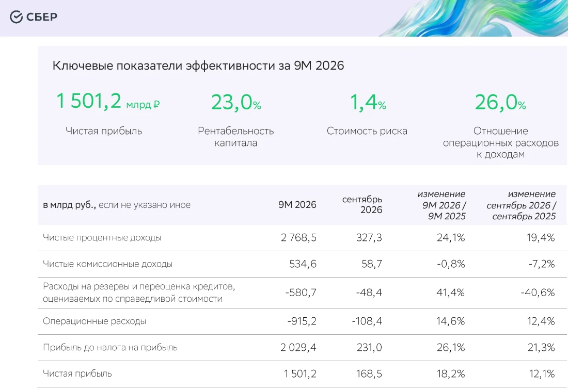The height and width of the screenshot is (390, 568).
Task: Click the value '21,3%'
Action: pyautogui.click(x=541, y=348)
